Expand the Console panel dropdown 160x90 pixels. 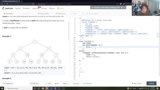coord(77,83)
